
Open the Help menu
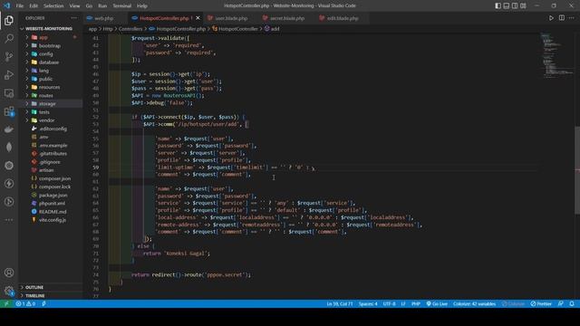142,6
